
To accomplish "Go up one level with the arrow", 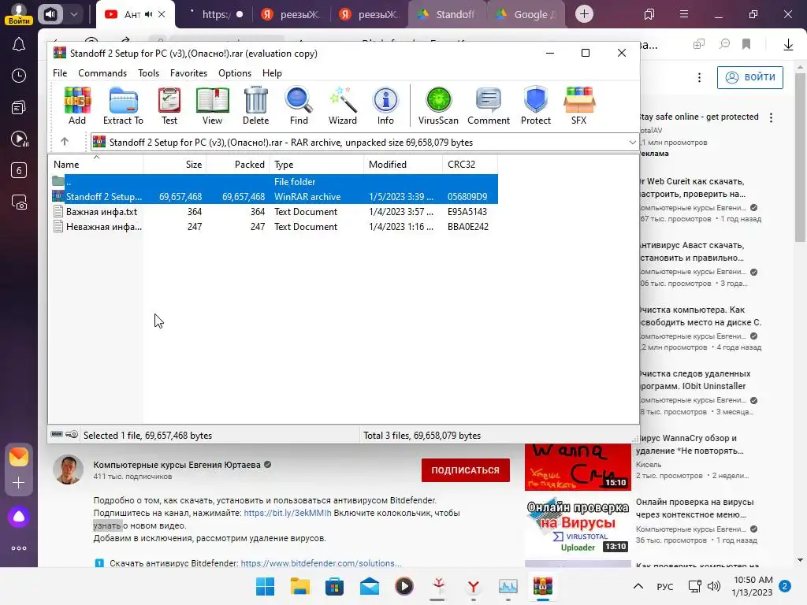I will [x=65, y=142].
